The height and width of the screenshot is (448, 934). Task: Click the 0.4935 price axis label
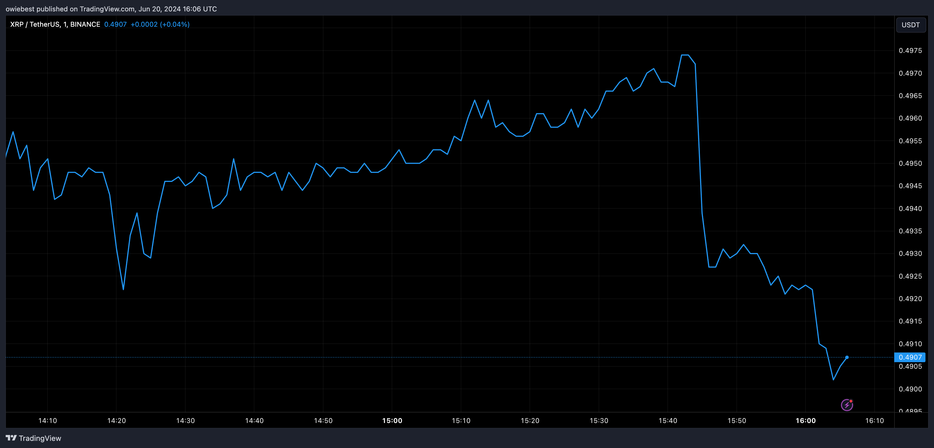[910, 231]
